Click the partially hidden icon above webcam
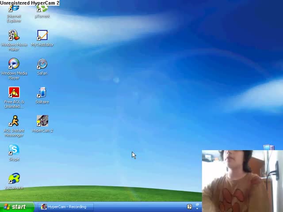283x212 pixels. [268, 147]
